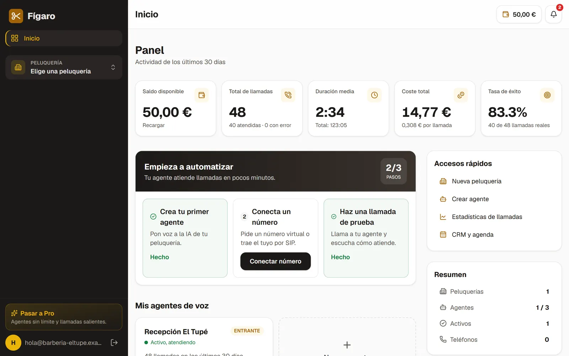Click the logout icon next to the email
The height and width of the screenshot is (356, 569).
point(114,342)
